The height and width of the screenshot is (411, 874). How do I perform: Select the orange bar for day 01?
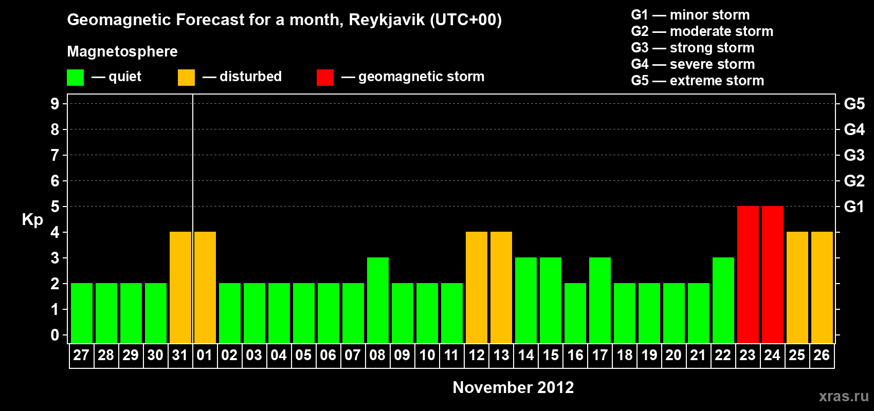pos(205,287)
